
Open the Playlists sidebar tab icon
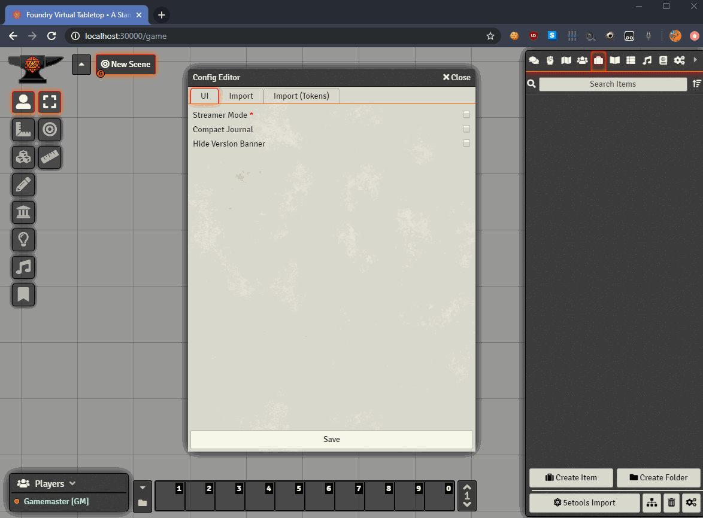[647, 60]
